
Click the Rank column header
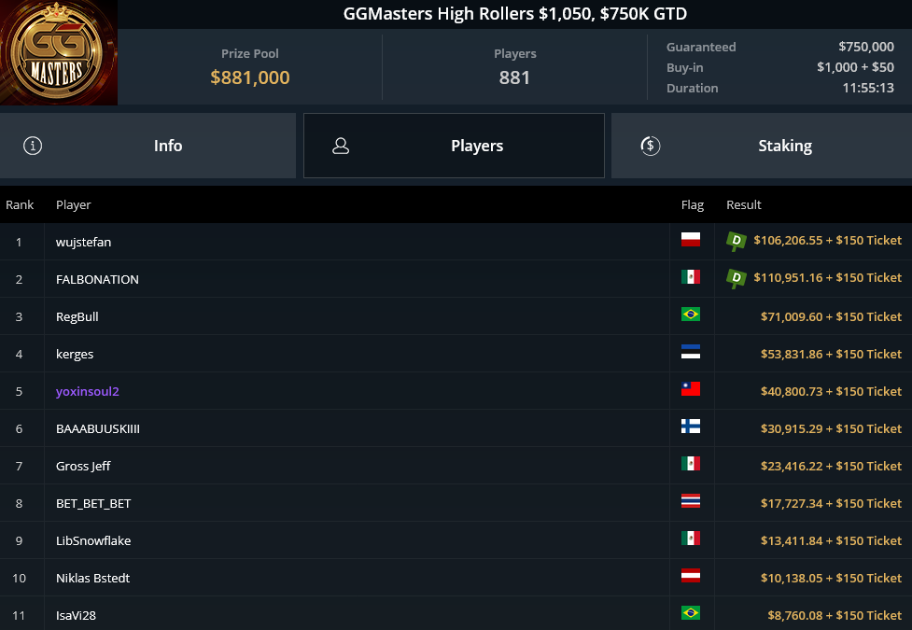(20, 204)
